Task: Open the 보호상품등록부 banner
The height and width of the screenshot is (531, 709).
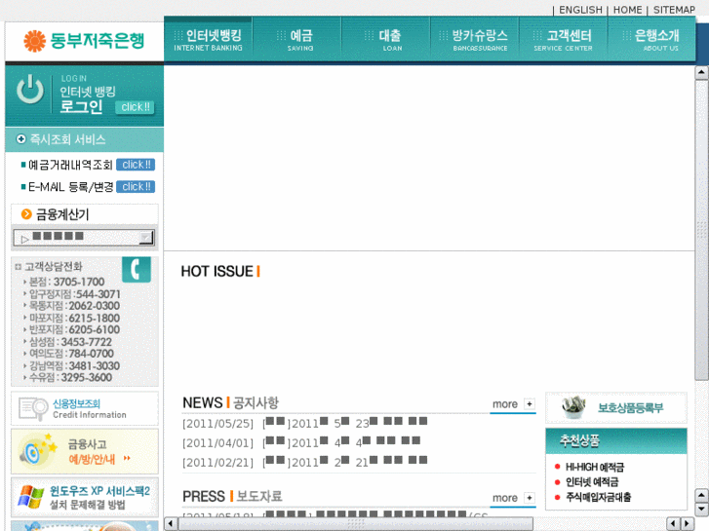Action: tap(616, 407)
